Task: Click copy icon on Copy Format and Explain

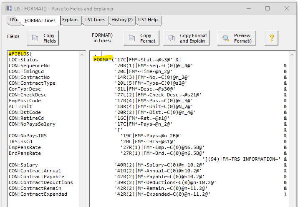Action: pyautogui.click(x=172, y=38)
